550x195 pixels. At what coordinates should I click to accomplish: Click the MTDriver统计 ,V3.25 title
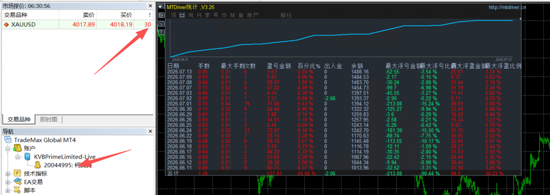point(190,7)
